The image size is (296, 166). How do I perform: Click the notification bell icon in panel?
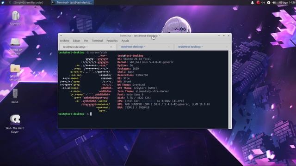coord(253,2)
